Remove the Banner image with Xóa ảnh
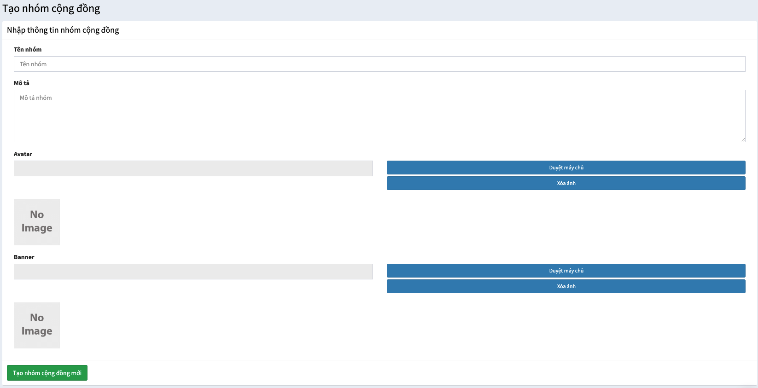758x388 pixels. tap(566, 286)
